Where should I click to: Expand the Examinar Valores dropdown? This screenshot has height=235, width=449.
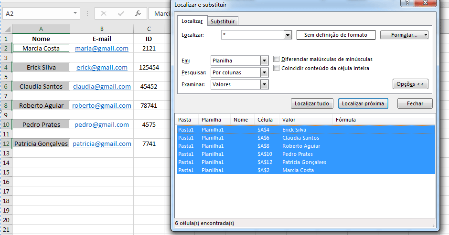coord(264,84)
